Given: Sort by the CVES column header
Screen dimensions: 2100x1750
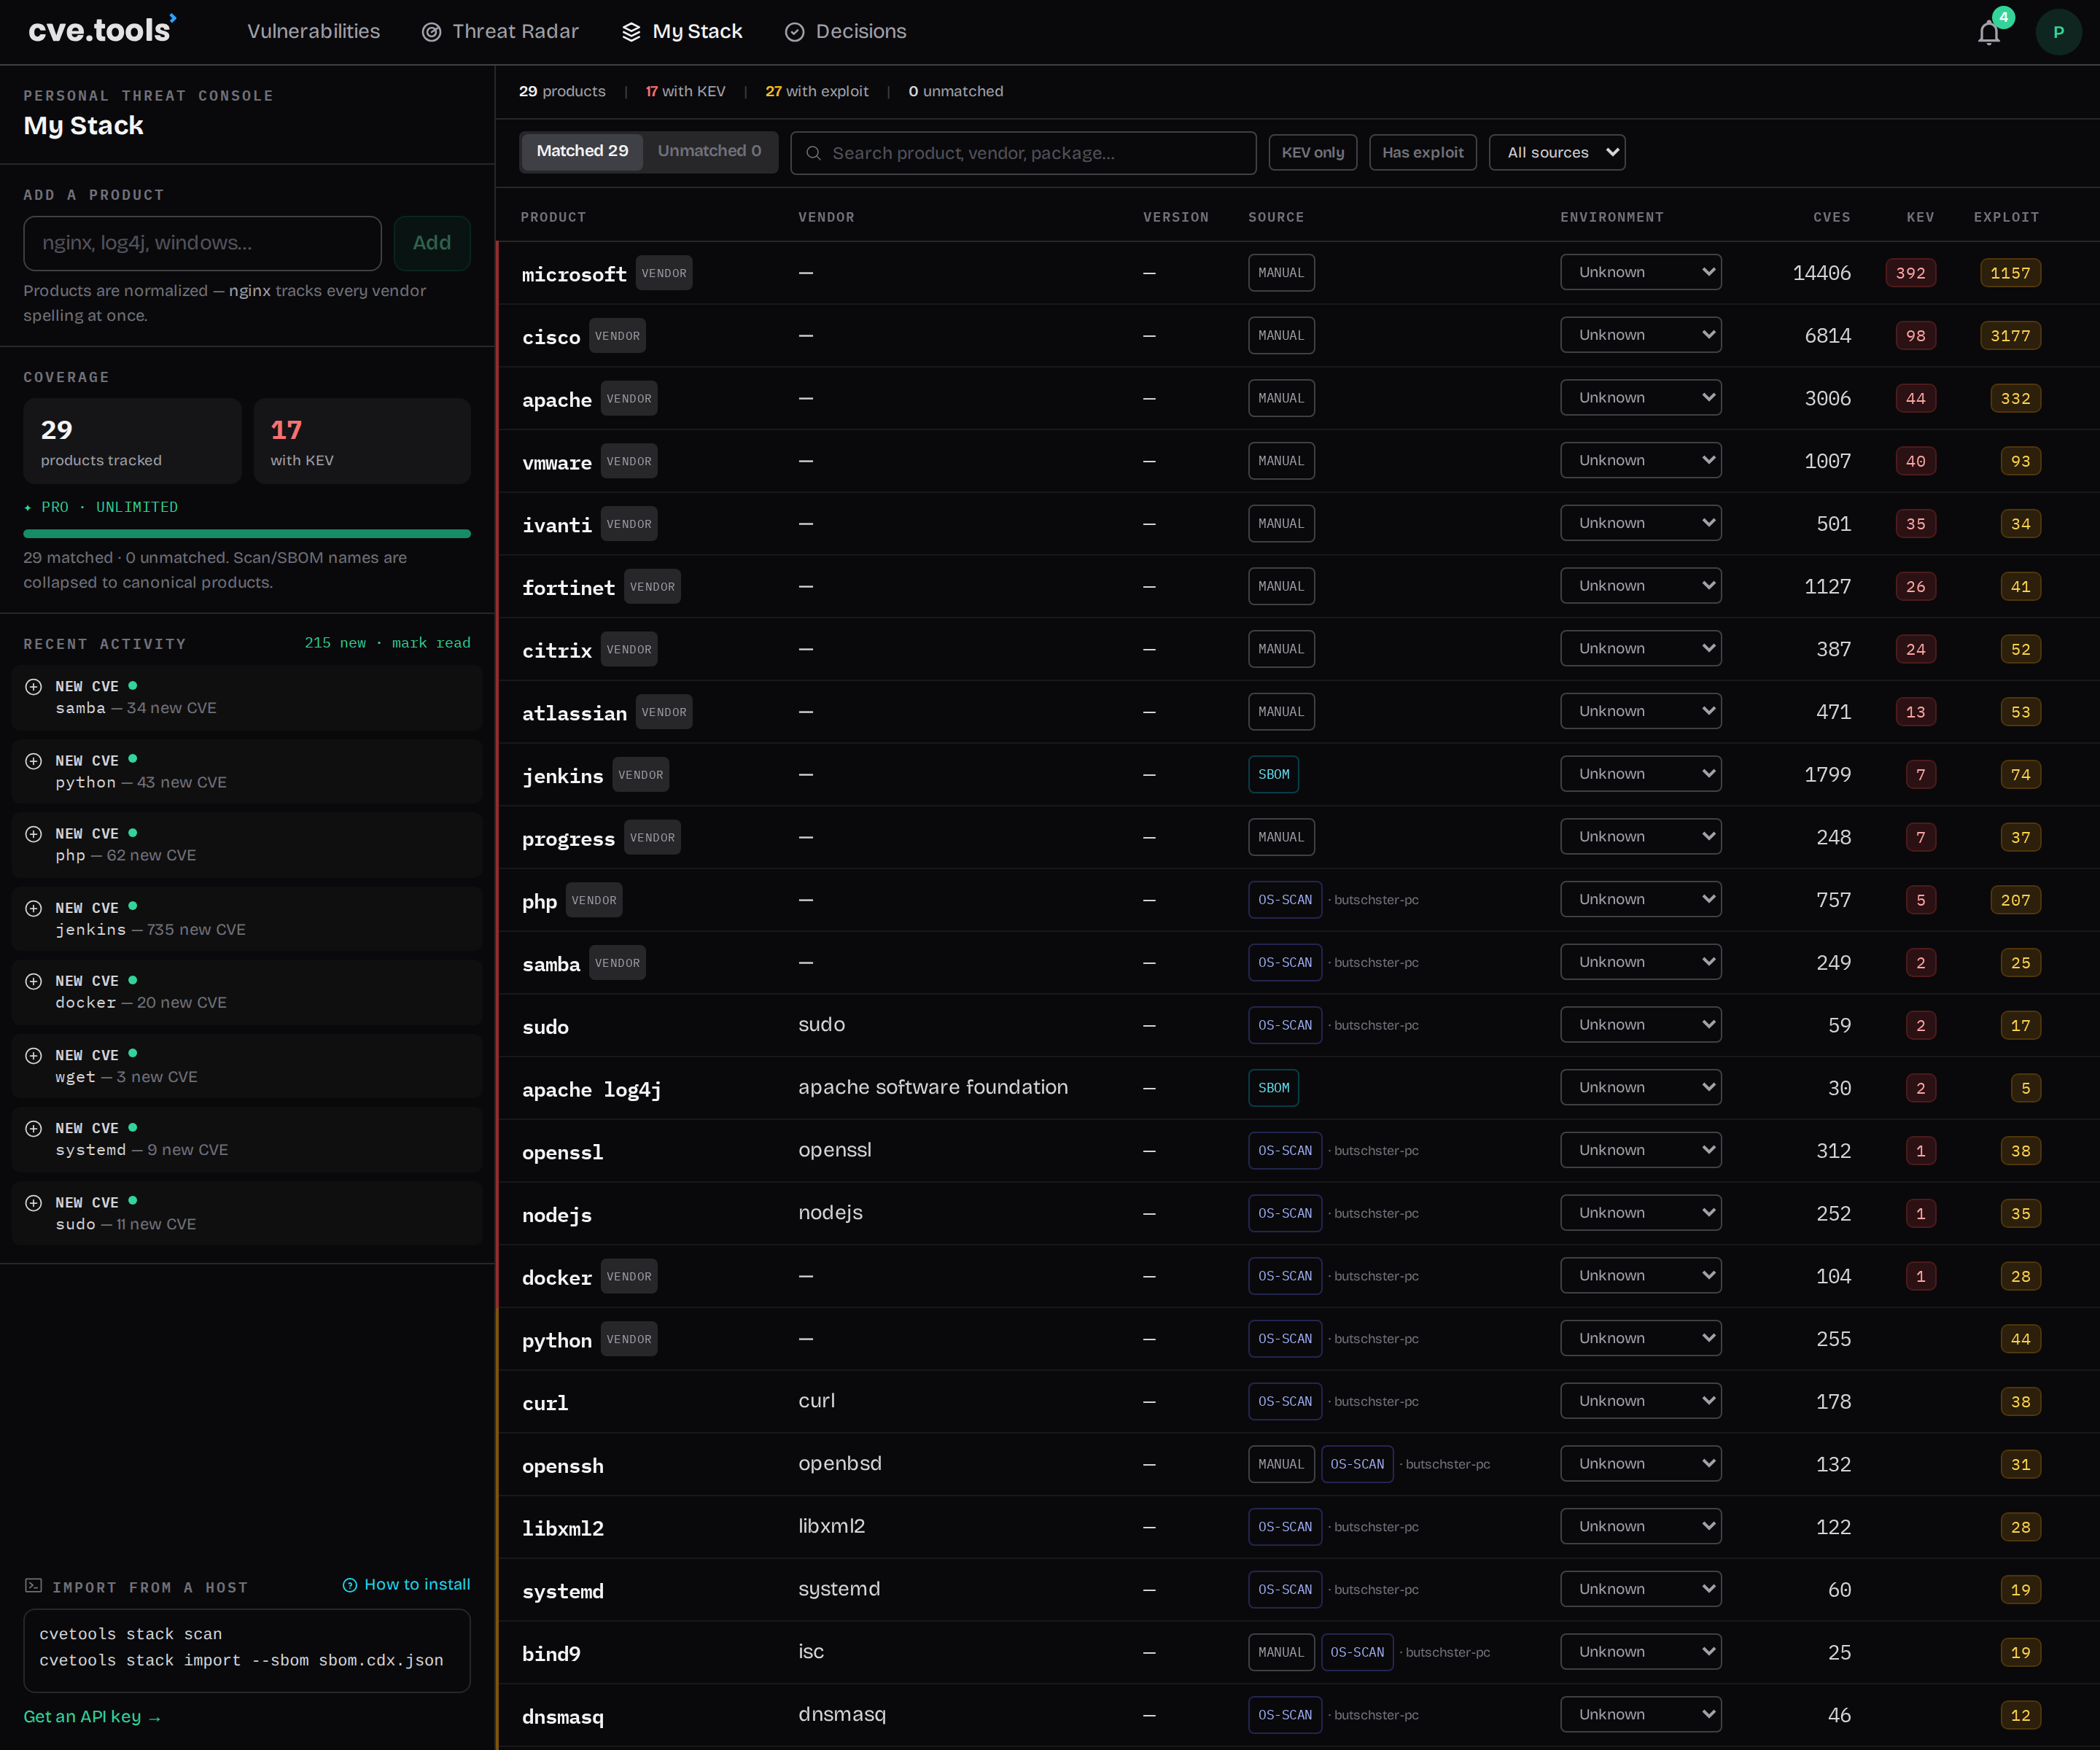Looking at the screenshot, I should 1831,217.
